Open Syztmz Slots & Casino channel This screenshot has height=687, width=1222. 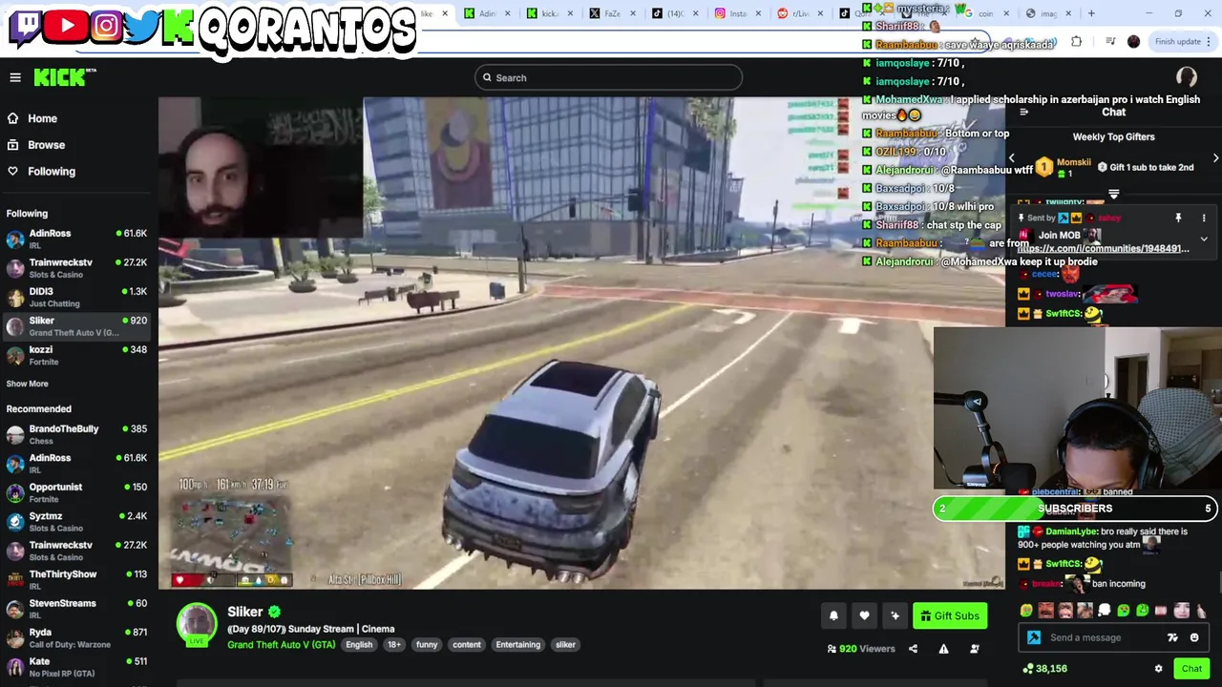76,521
